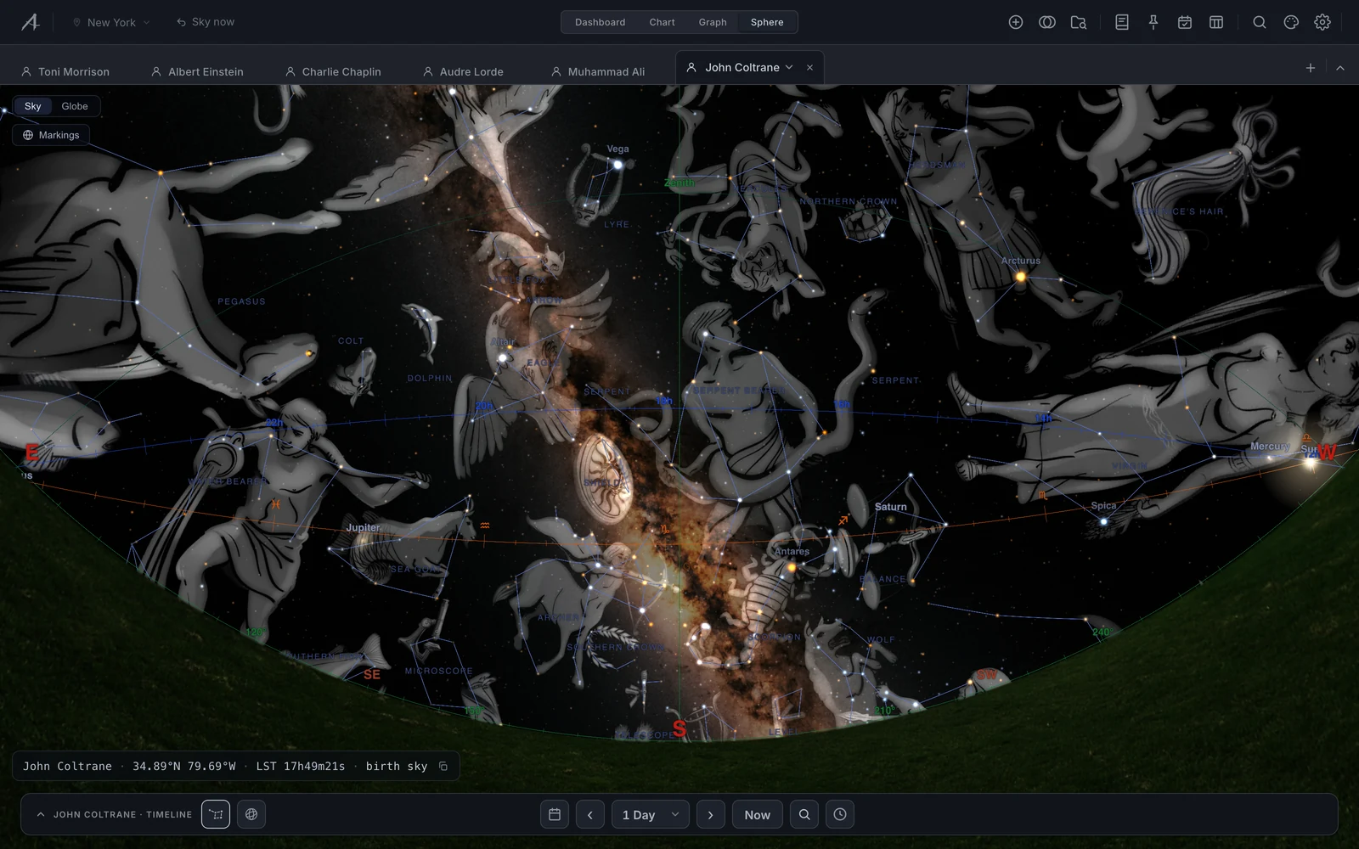Image resolution: width=1359 pixels, height=849 pixels.
Task: Switch view to Sky mode
Action: [x=33, y=106]
